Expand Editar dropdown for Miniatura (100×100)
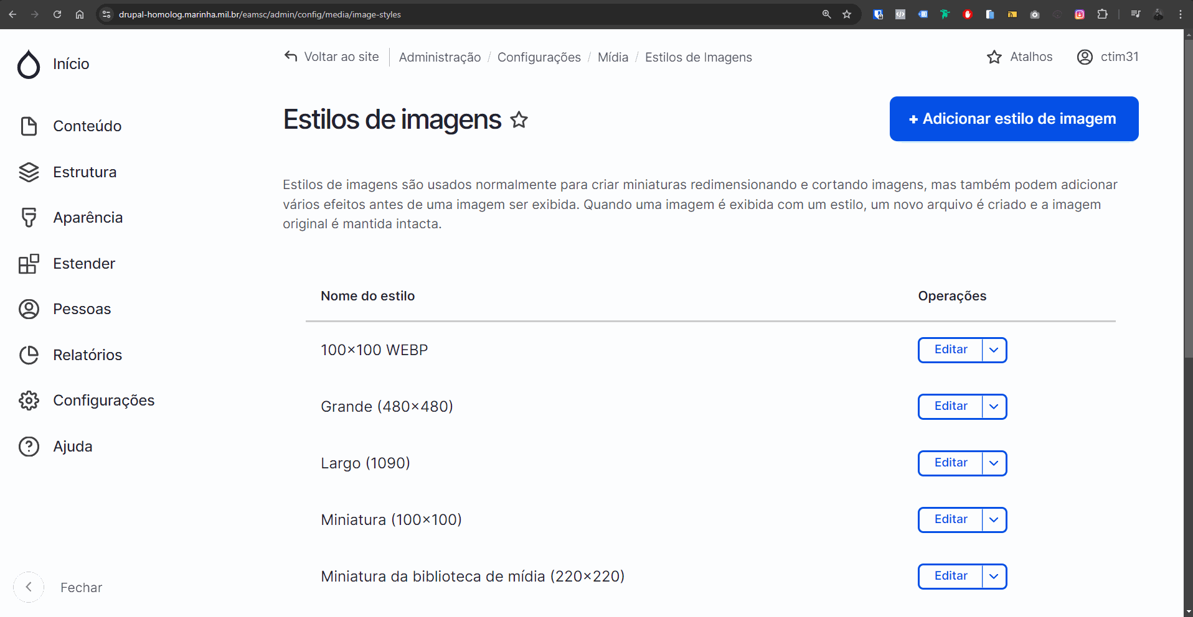This screenshot has height=617, width=1193. coord(993,520)
